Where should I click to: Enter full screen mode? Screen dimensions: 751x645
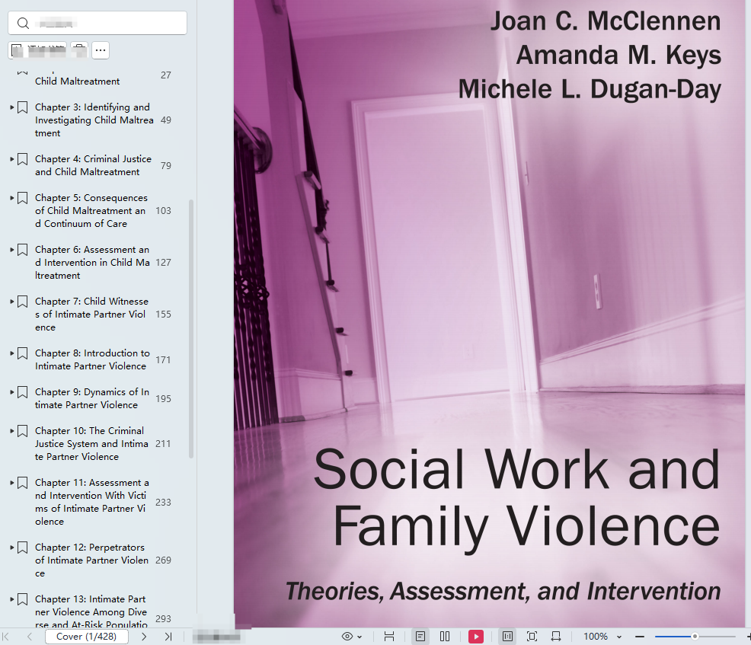click(x=532, y=637)
